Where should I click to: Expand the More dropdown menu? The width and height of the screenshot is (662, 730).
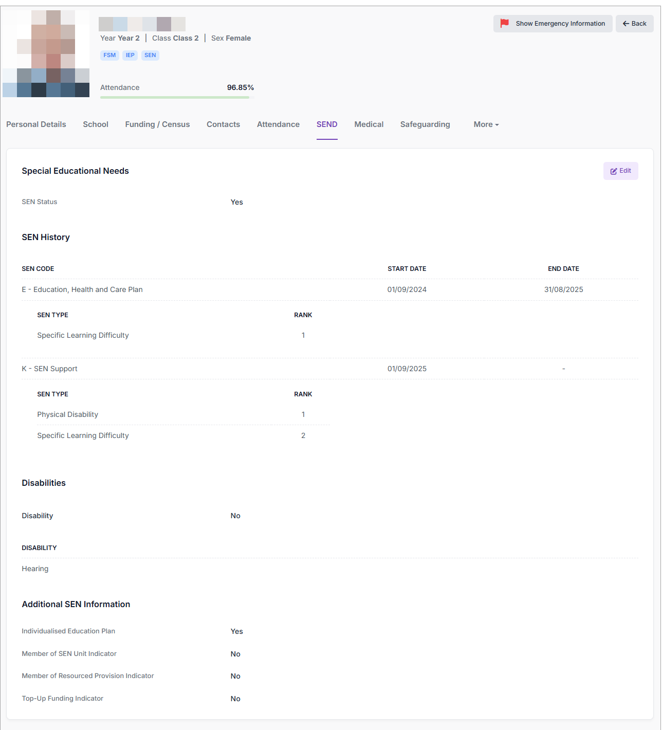486,124
